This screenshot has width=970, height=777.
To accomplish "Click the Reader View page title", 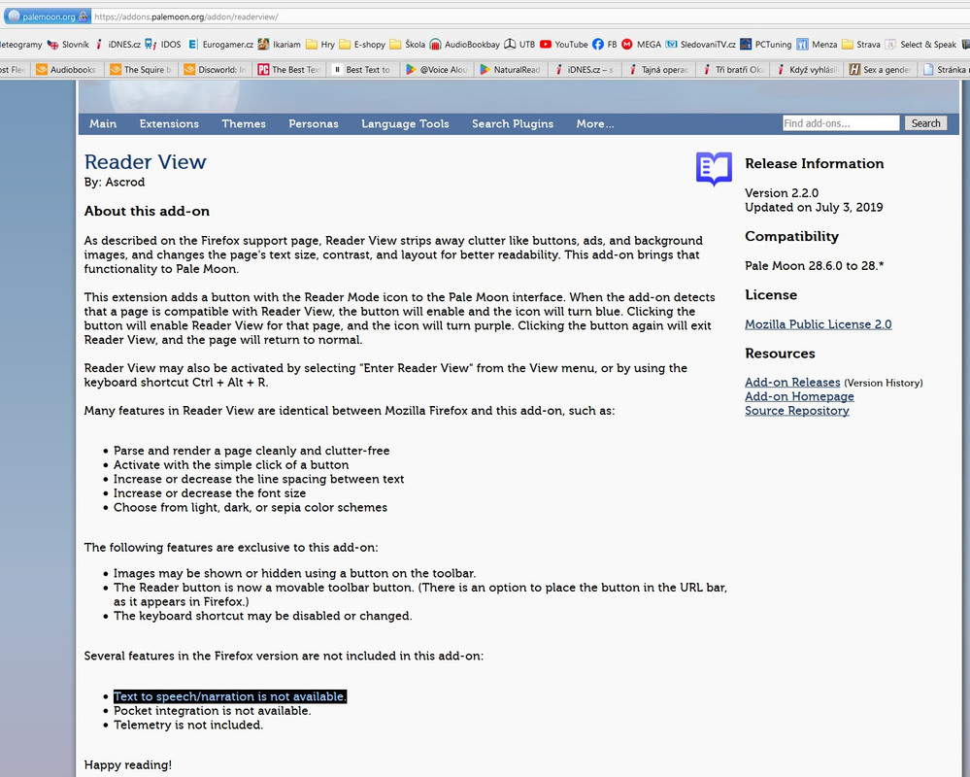I will pyautogui.click(x=146, y=162).
